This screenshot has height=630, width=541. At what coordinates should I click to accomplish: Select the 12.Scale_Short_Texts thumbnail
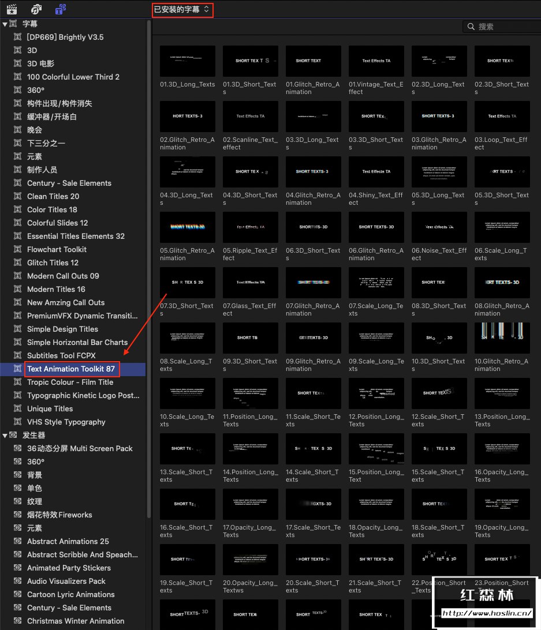439,393
